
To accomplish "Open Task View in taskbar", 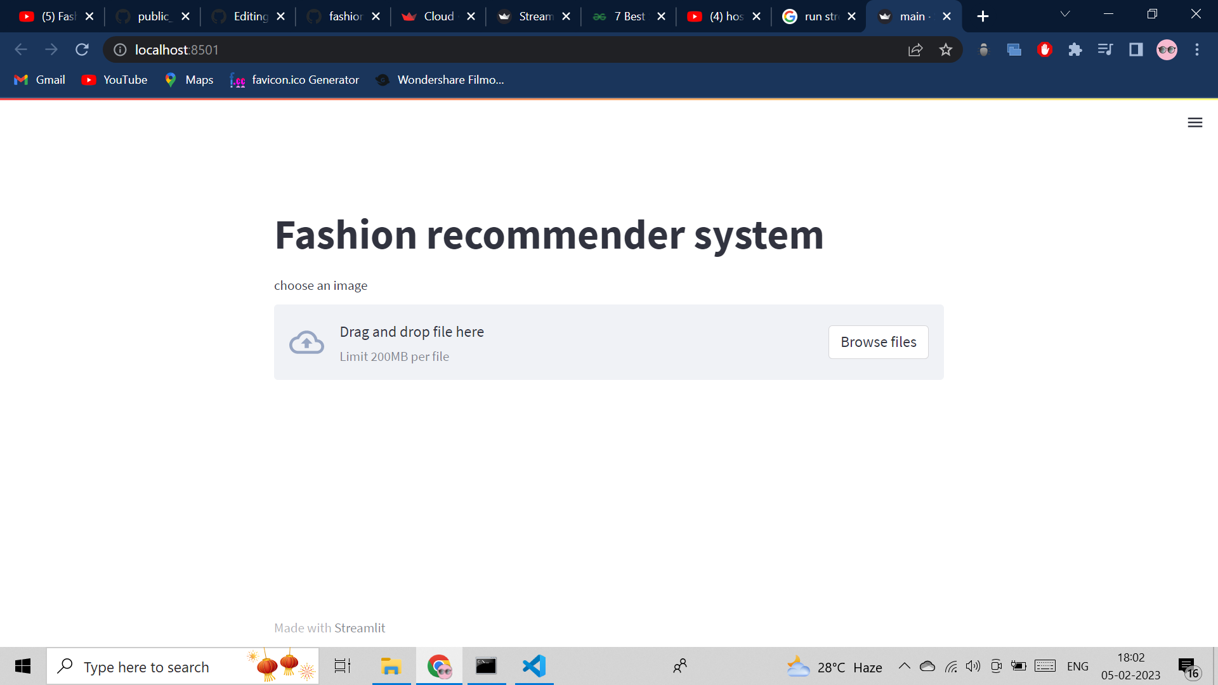I will coord(343,666).
